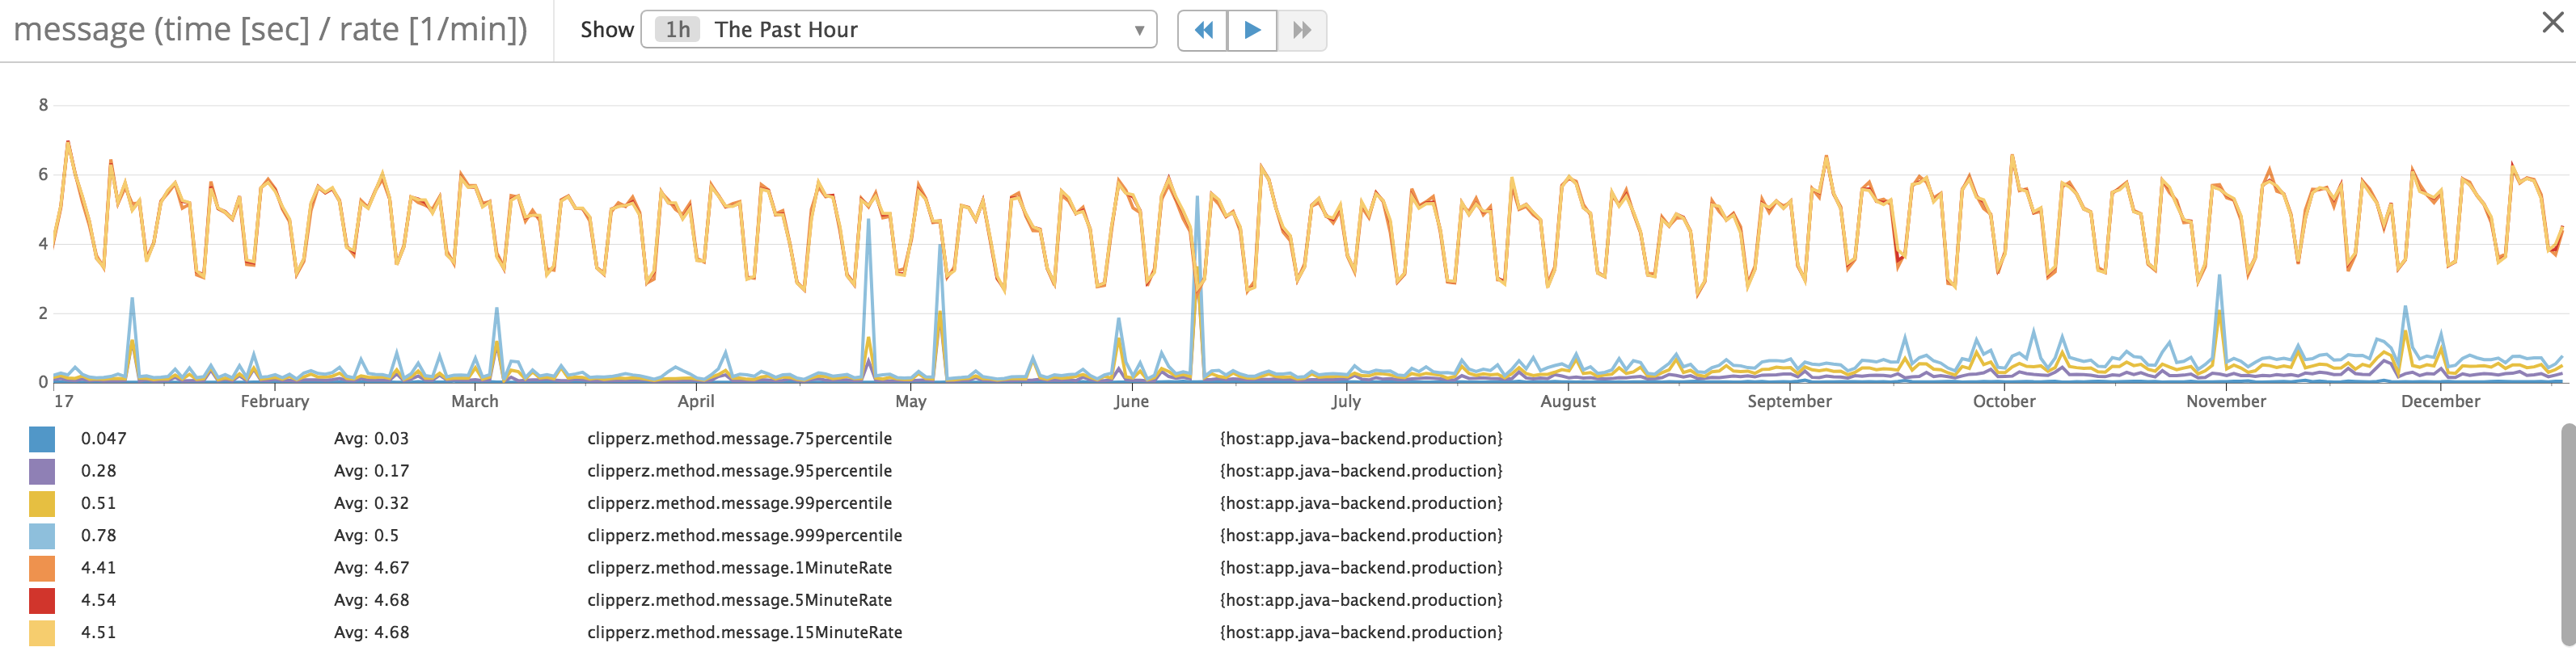The image size is (2576, 664).
Task: Click the 'March' x-axis label
Action: pos(475,401)
